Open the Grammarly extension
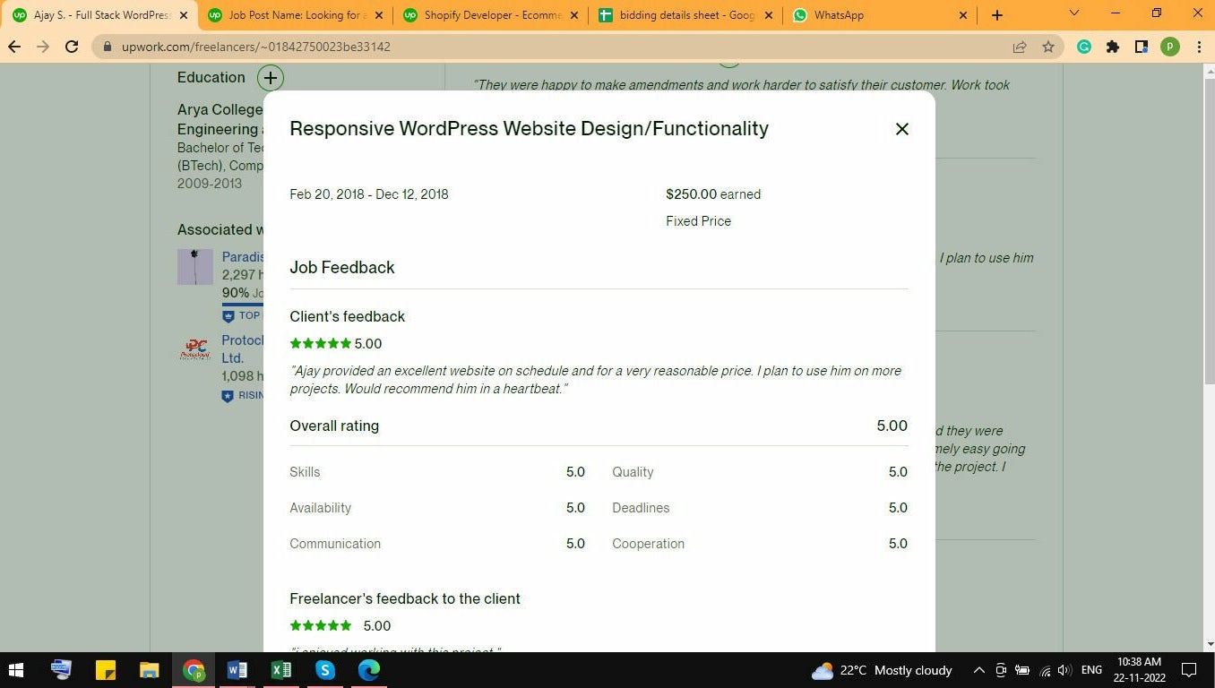This screenshot has height=688, width=1215. [1084, 47]
